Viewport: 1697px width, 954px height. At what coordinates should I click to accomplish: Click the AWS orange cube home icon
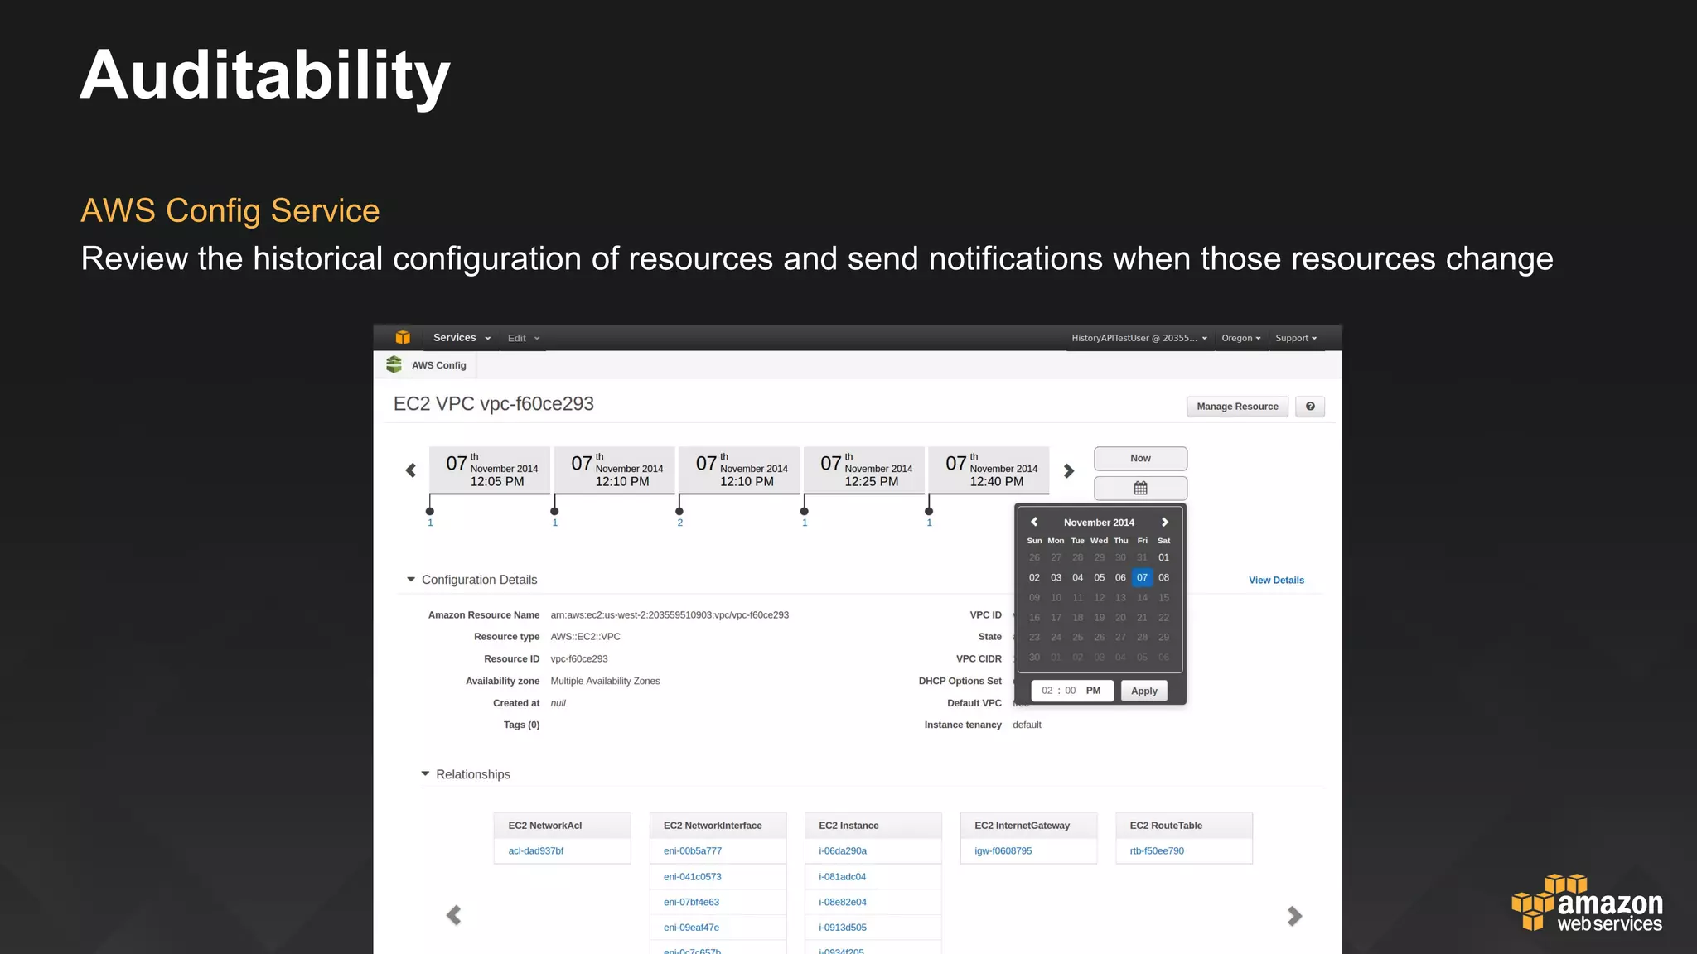click(403, 338)
